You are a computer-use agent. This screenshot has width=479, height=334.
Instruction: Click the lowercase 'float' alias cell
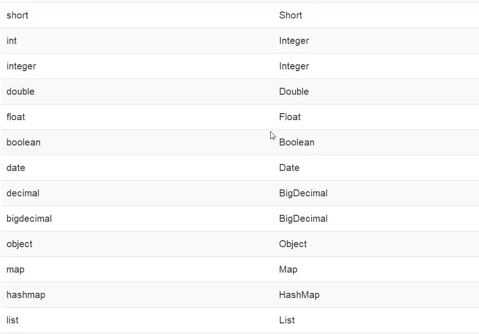point(16,117)
